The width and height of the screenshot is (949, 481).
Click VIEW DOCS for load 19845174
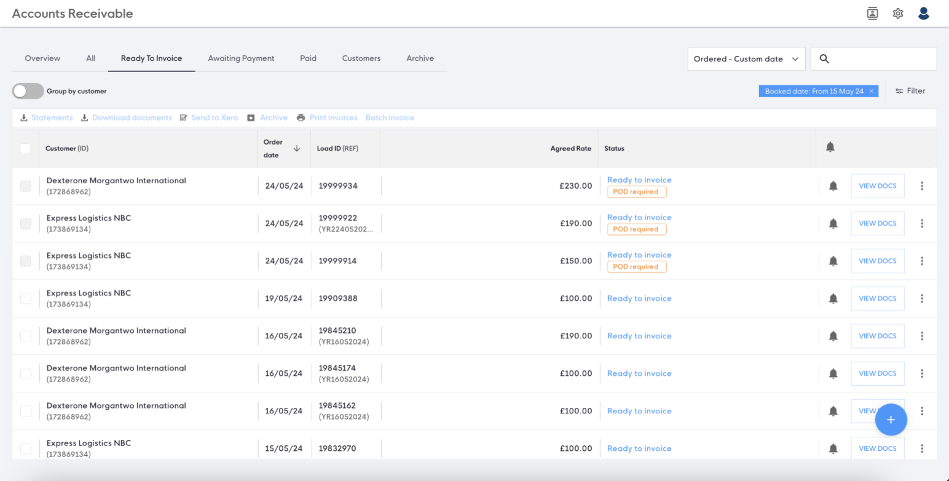[877, 373]
